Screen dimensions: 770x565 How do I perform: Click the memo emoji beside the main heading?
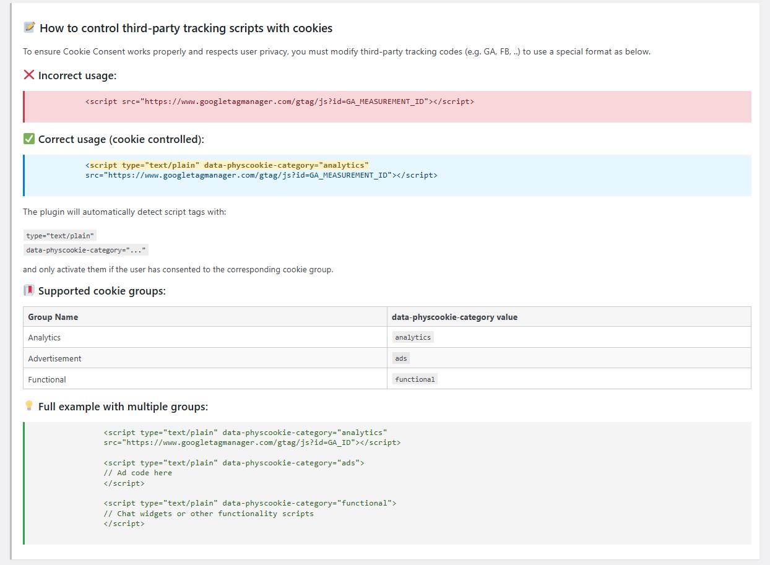29,28
